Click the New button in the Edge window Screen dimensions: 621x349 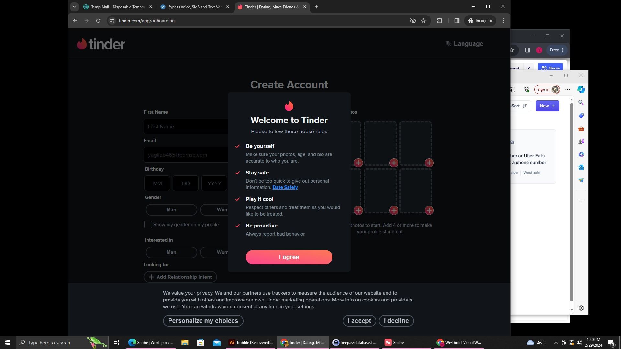click(x=547, y=106)
